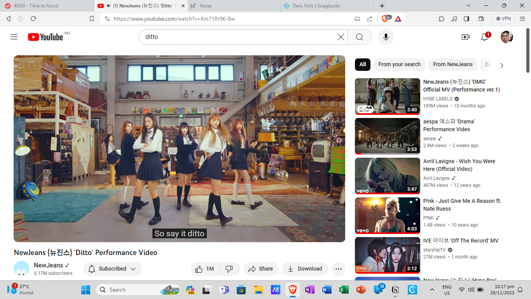Open Brave Rewards triangle icon
The height and width of the screenshot is (299, 531).
[398, 19]
